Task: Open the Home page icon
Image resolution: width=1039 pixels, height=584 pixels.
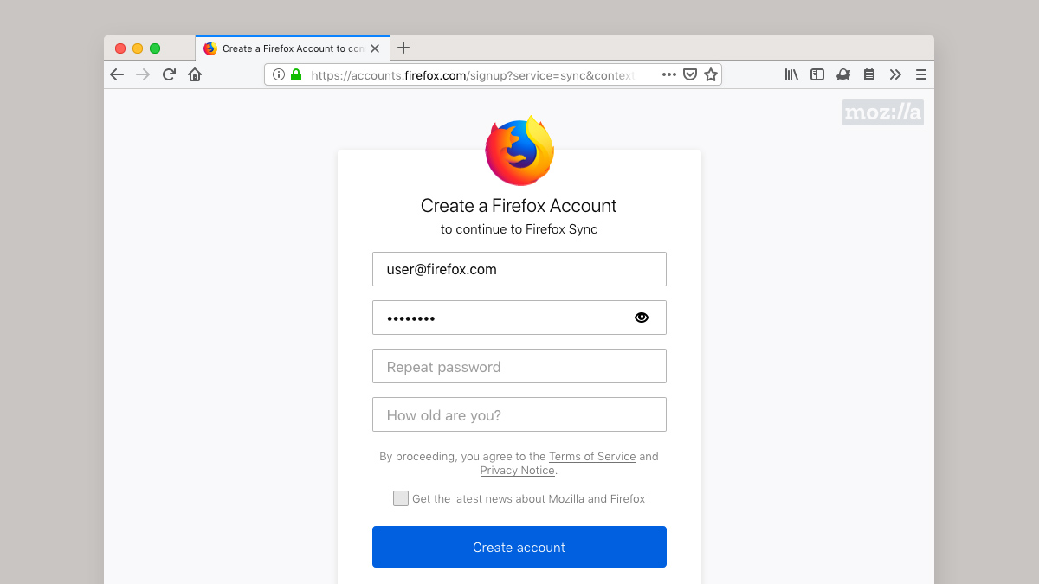Action: (195, 75)
